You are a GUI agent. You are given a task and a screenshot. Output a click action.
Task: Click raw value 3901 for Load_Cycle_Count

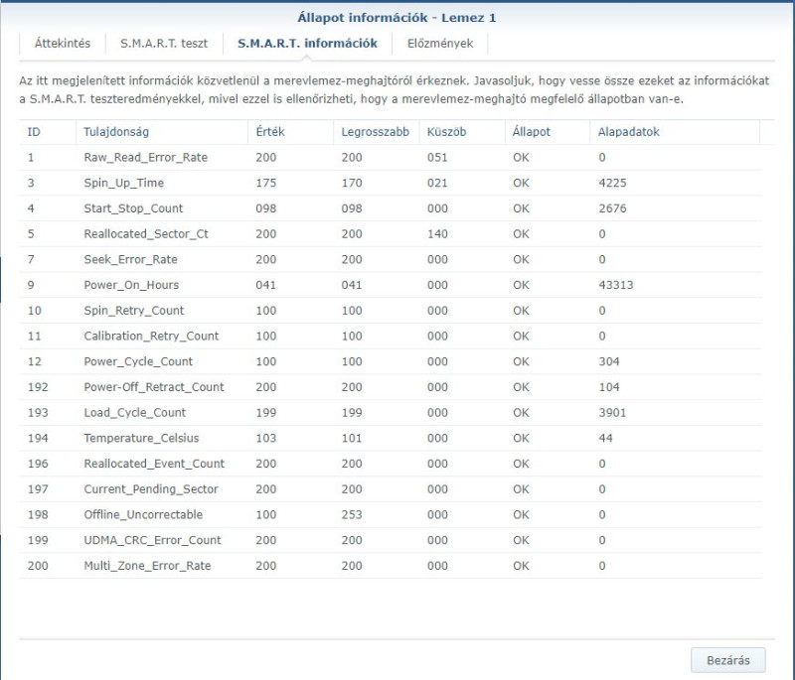612,413
